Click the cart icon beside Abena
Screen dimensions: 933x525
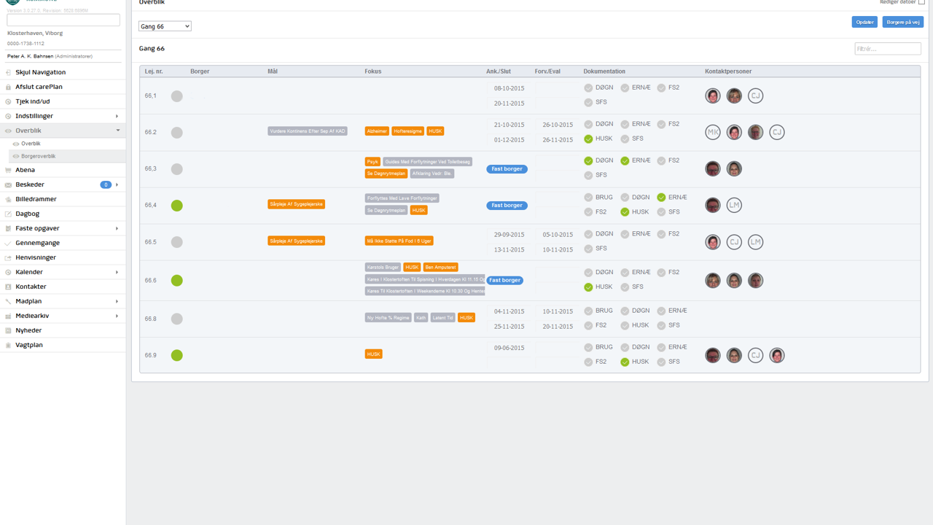point(8,170)
